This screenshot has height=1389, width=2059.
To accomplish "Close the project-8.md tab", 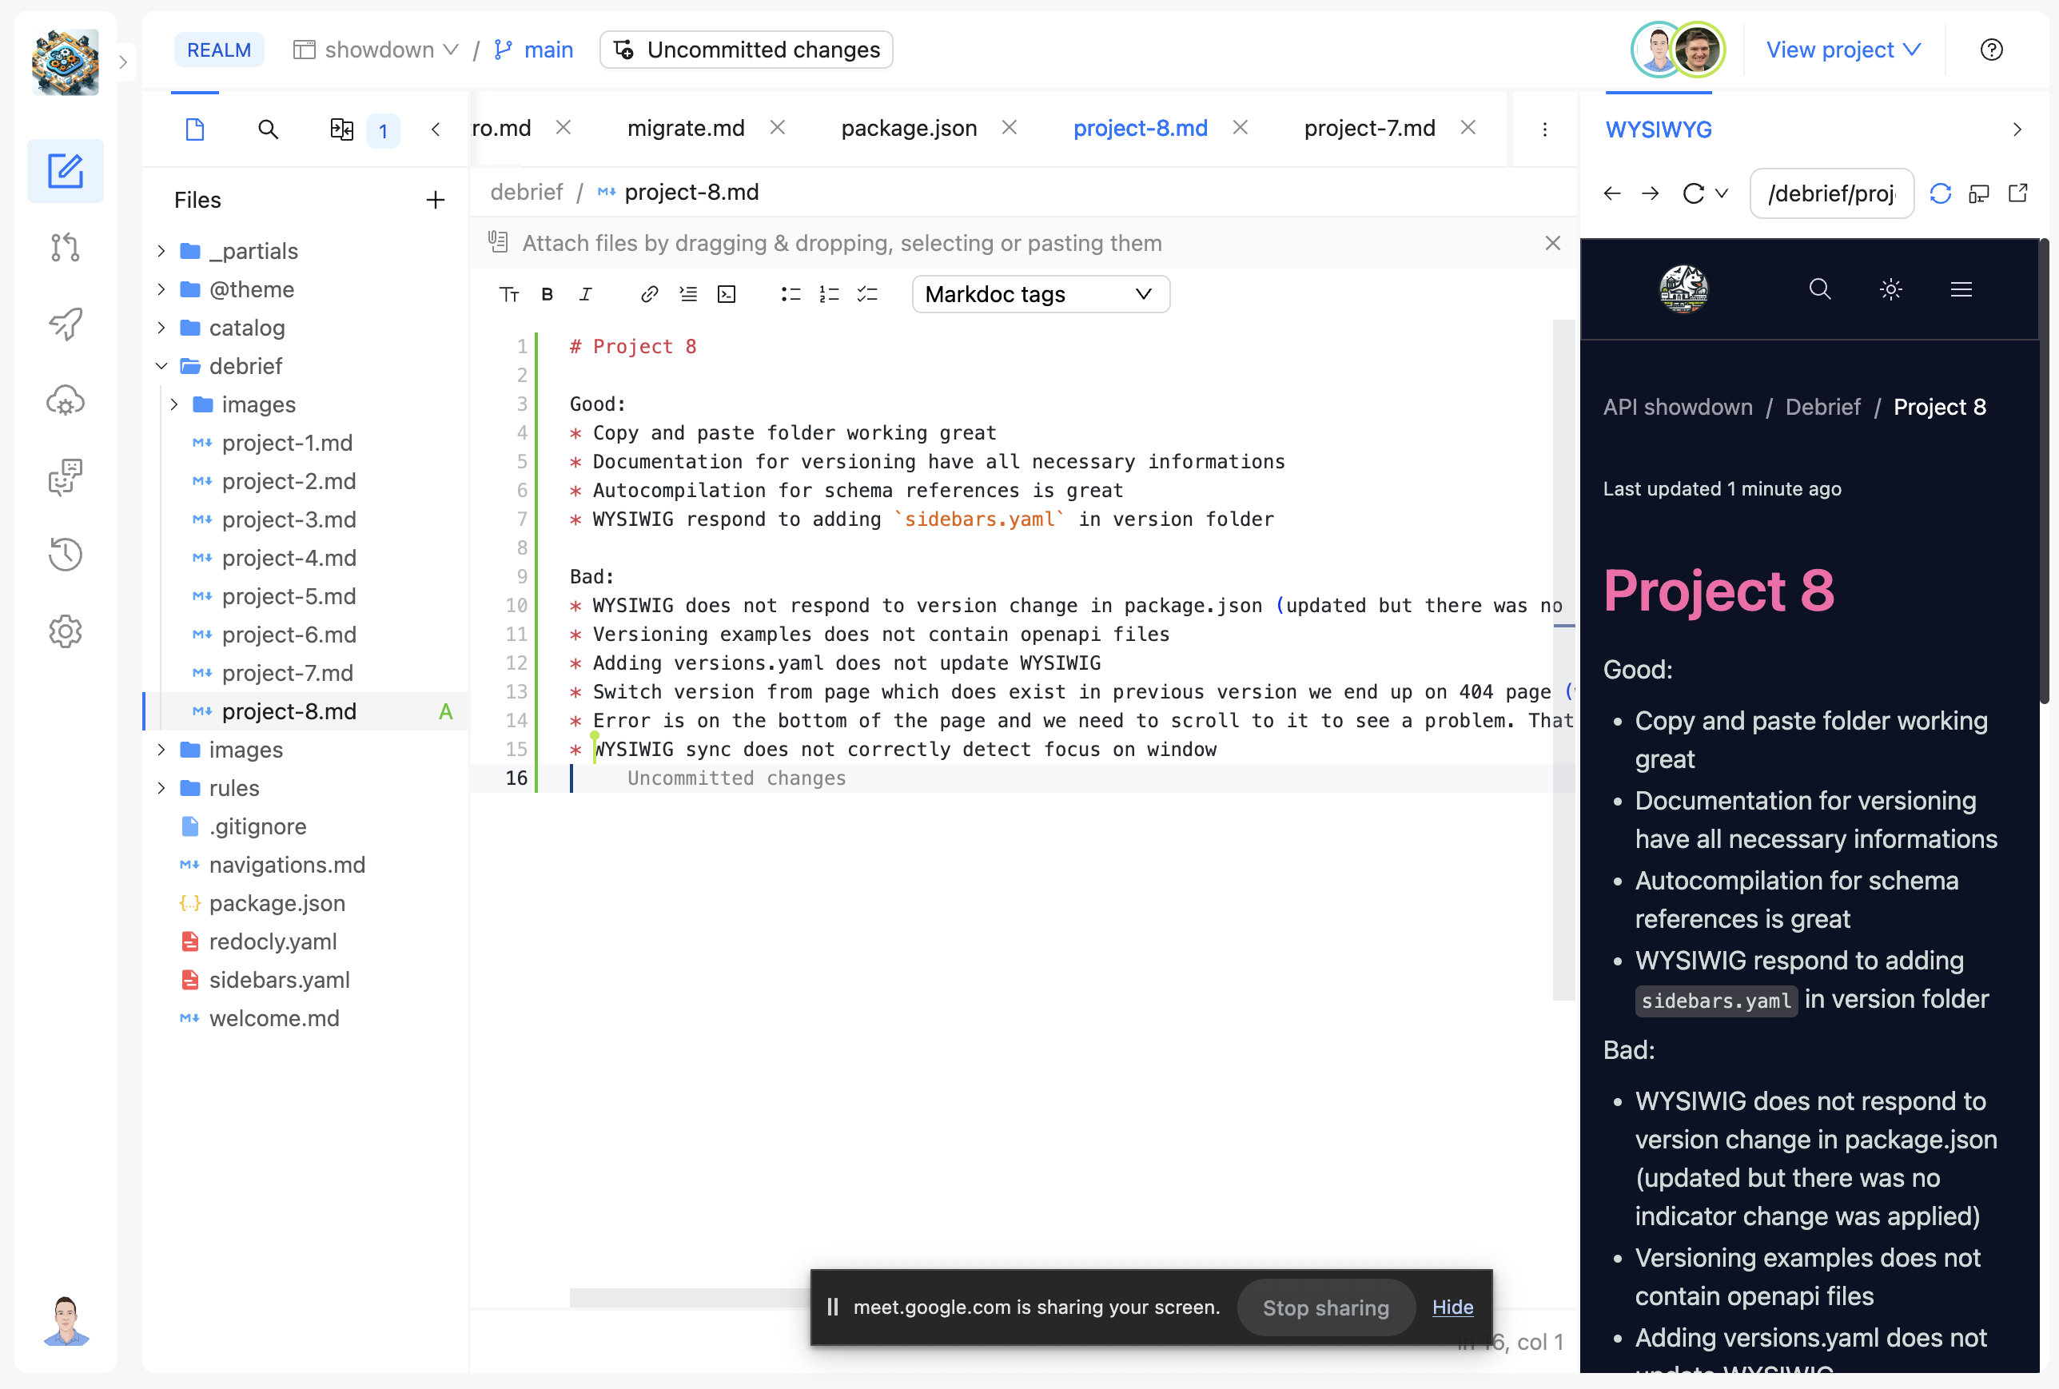I will pos(1241,128).
